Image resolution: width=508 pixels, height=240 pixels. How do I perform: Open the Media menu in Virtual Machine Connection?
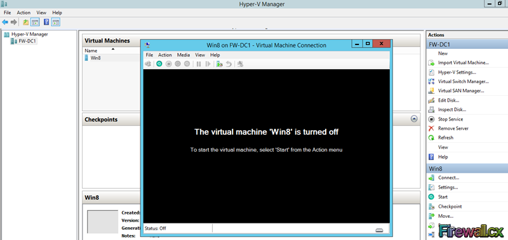184,55
